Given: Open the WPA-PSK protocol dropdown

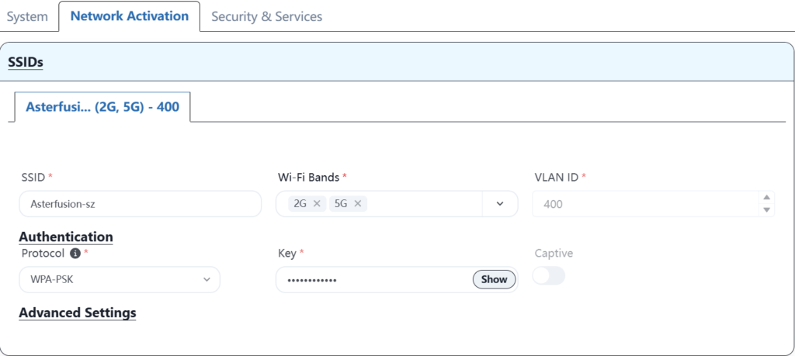Looking at the screenshot, I should (119, 279).
